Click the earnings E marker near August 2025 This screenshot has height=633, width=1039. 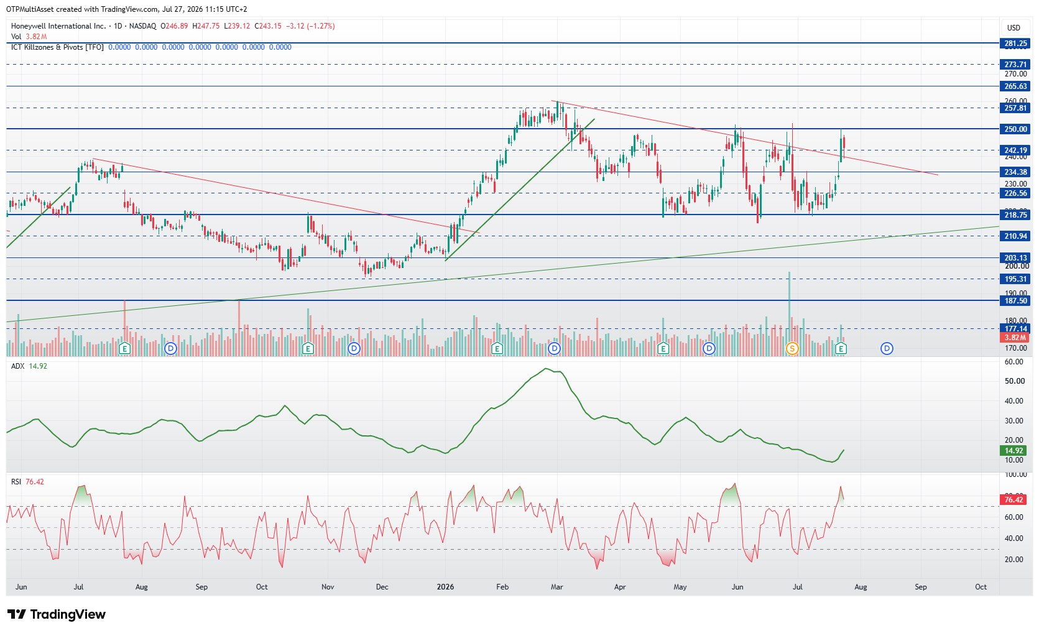tap(124, 349)
